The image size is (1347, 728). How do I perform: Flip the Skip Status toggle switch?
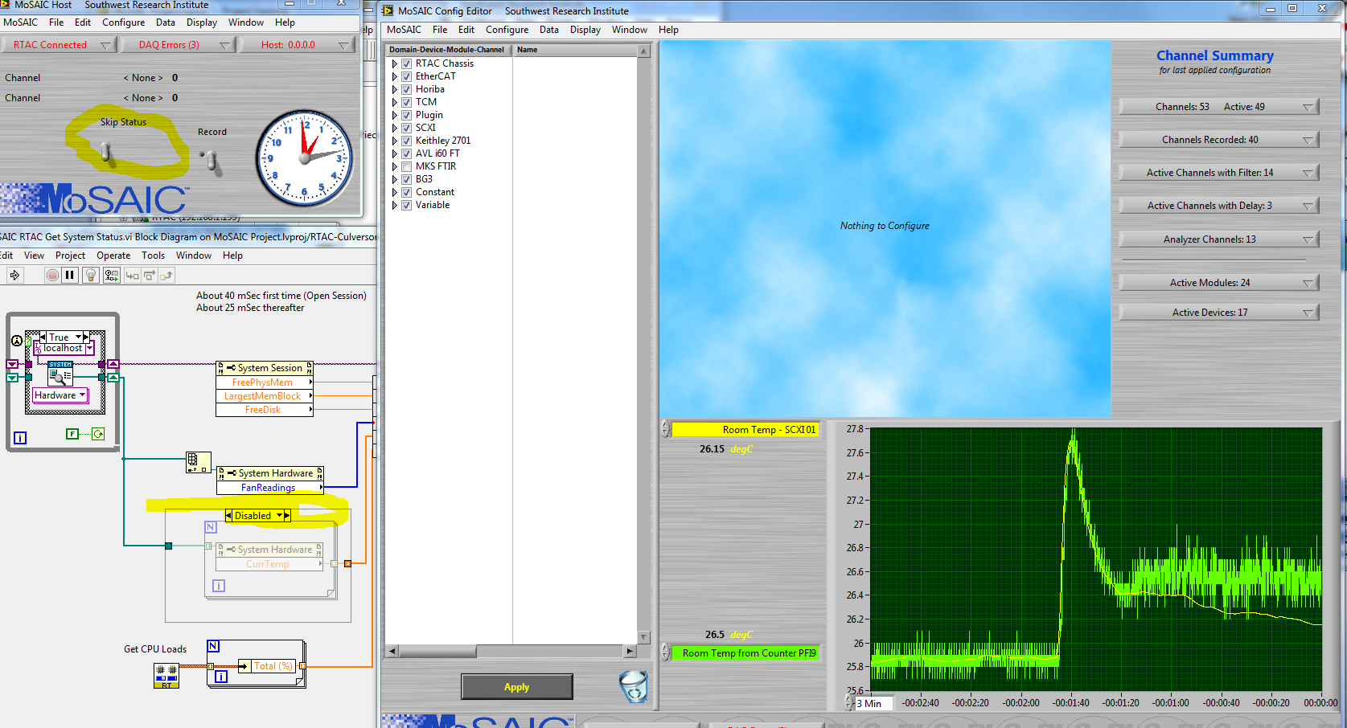[x=105, y=150]
